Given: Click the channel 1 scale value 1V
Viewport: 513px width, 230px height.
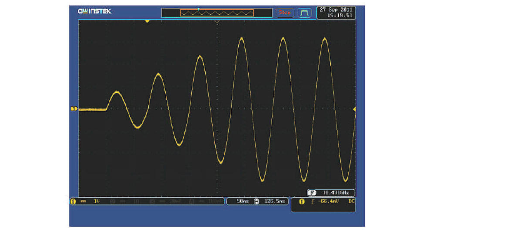Looking at the screenshot, I should [x=97, y=201].
